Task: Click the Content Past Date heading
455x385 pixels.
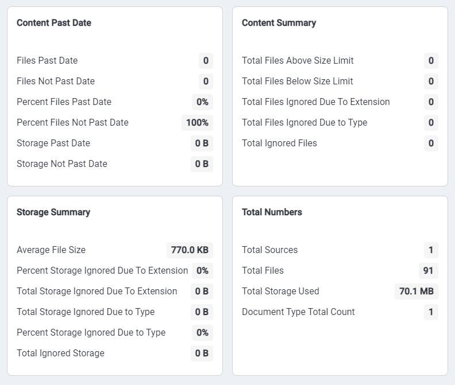Action: click(54, 23)
